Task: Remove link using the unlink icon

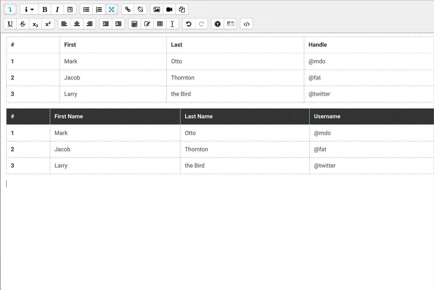Action: tap(140, 9)
